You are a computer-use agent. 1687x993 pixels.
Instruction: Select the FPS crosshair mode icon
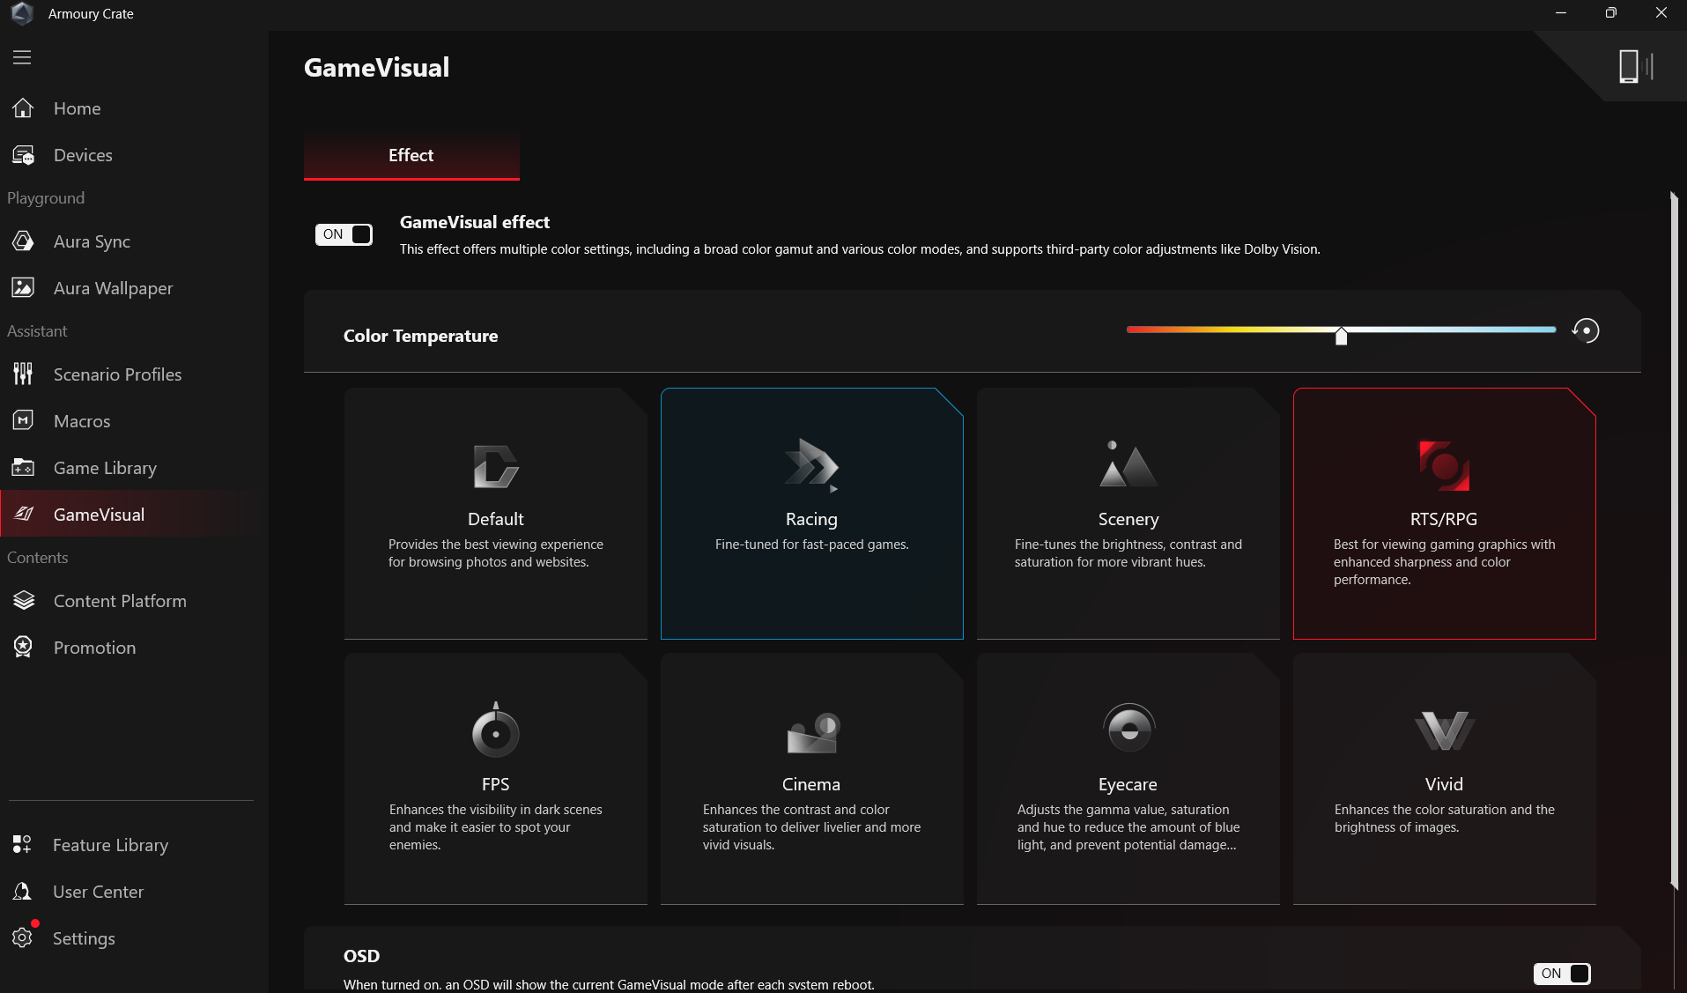(495, 730)
